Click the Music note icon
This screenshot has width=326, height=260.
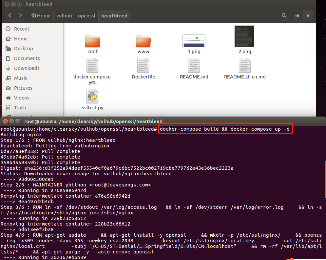[8, 78]
